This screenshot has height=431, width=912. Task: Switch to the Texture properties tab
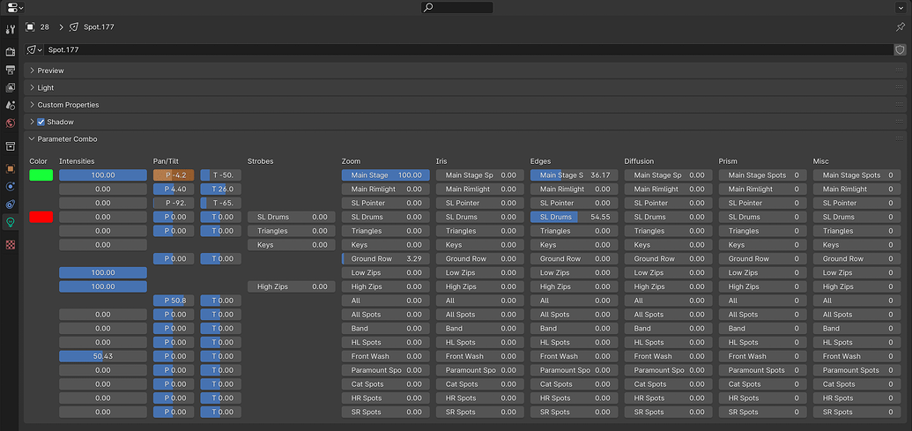click(x=10, y=244)
